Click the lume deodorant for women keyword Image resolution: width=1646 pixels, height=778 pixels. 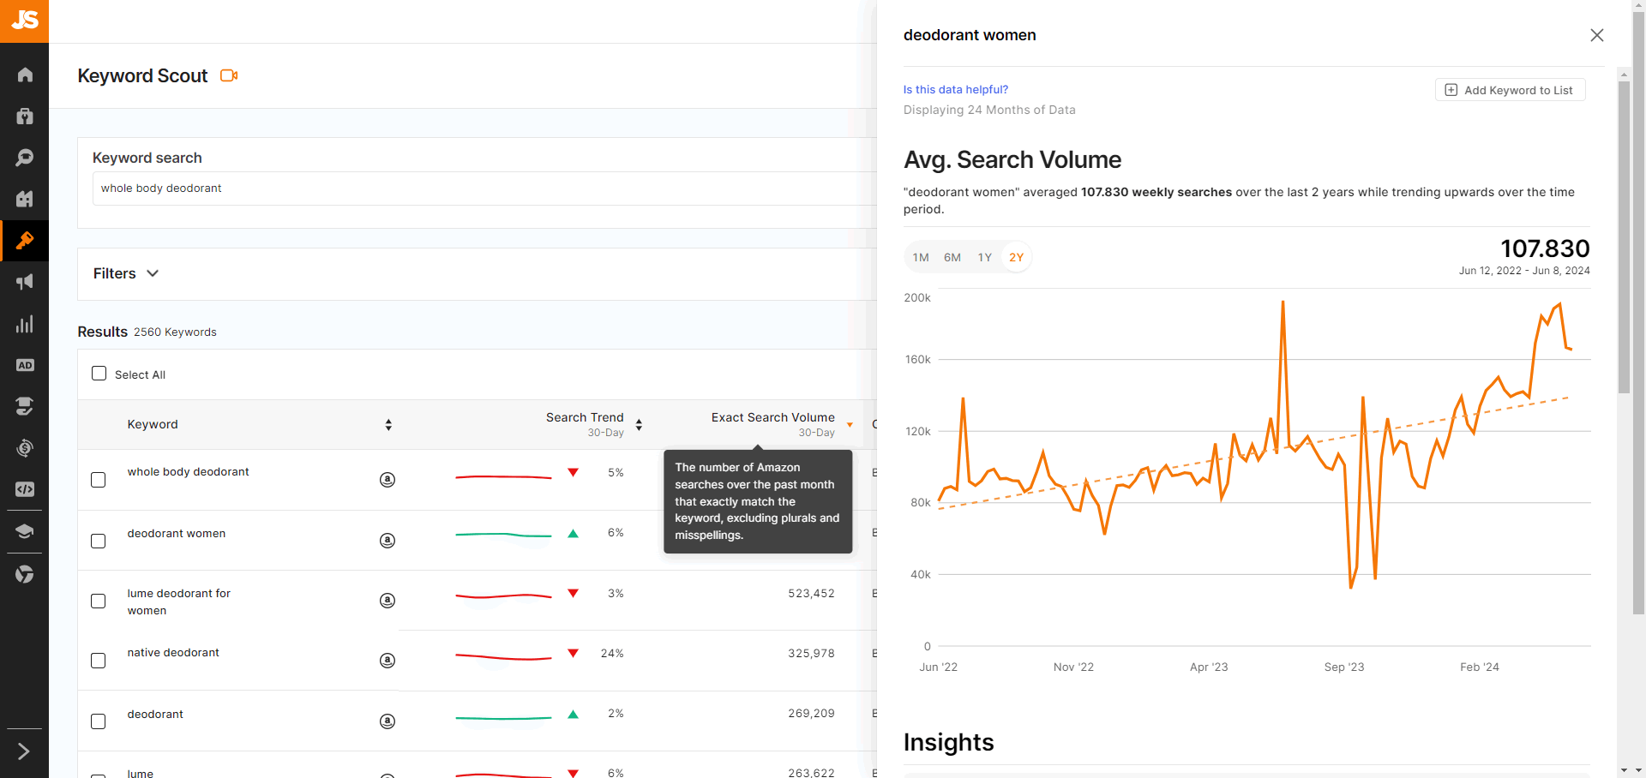point(179,601)
